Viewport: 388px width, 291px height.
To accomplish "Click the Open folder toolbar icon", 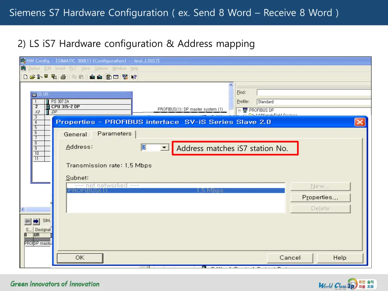I will [32, 77].
